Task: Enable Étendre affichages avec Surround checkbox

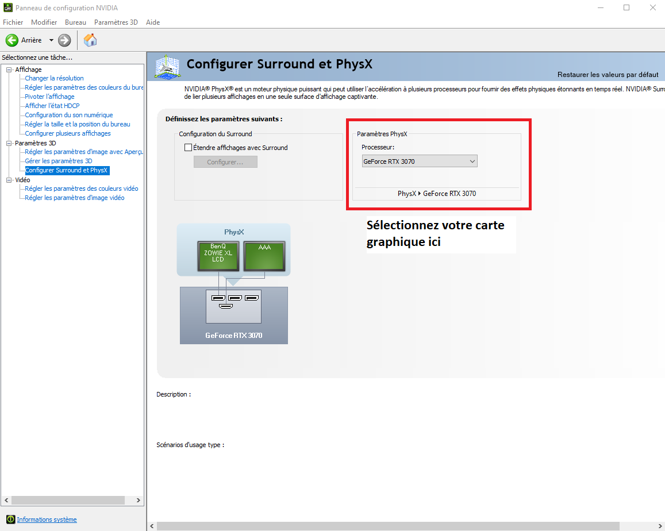Action: pos(189,148)
